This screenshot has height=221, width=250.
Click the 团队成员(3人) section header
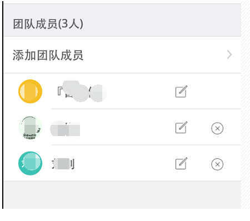tap(48, 24)
